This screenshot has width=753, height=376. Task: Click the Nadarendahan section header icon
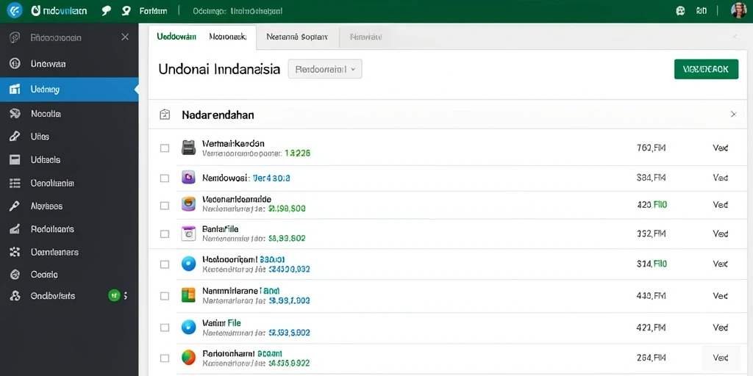[165, 115]
